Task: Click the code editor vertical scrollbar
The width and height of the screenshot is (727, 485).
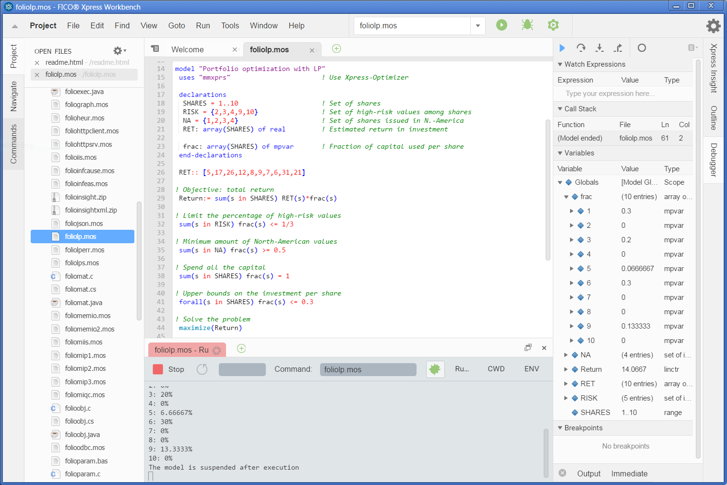Action: 548,189
